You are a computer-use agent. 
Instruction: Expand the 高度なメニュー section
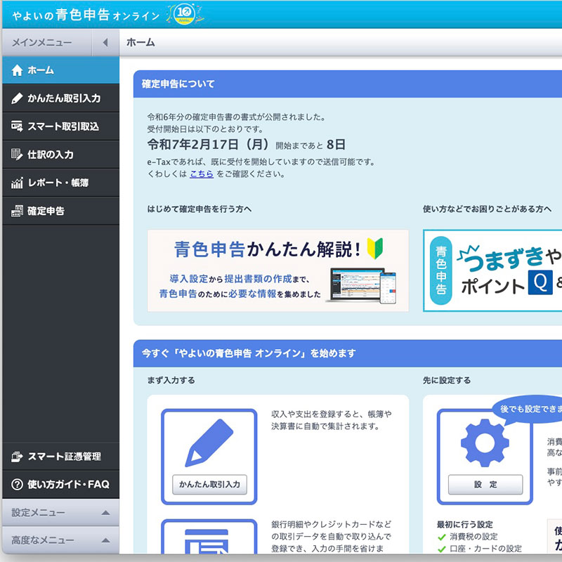tap(105, 541)
